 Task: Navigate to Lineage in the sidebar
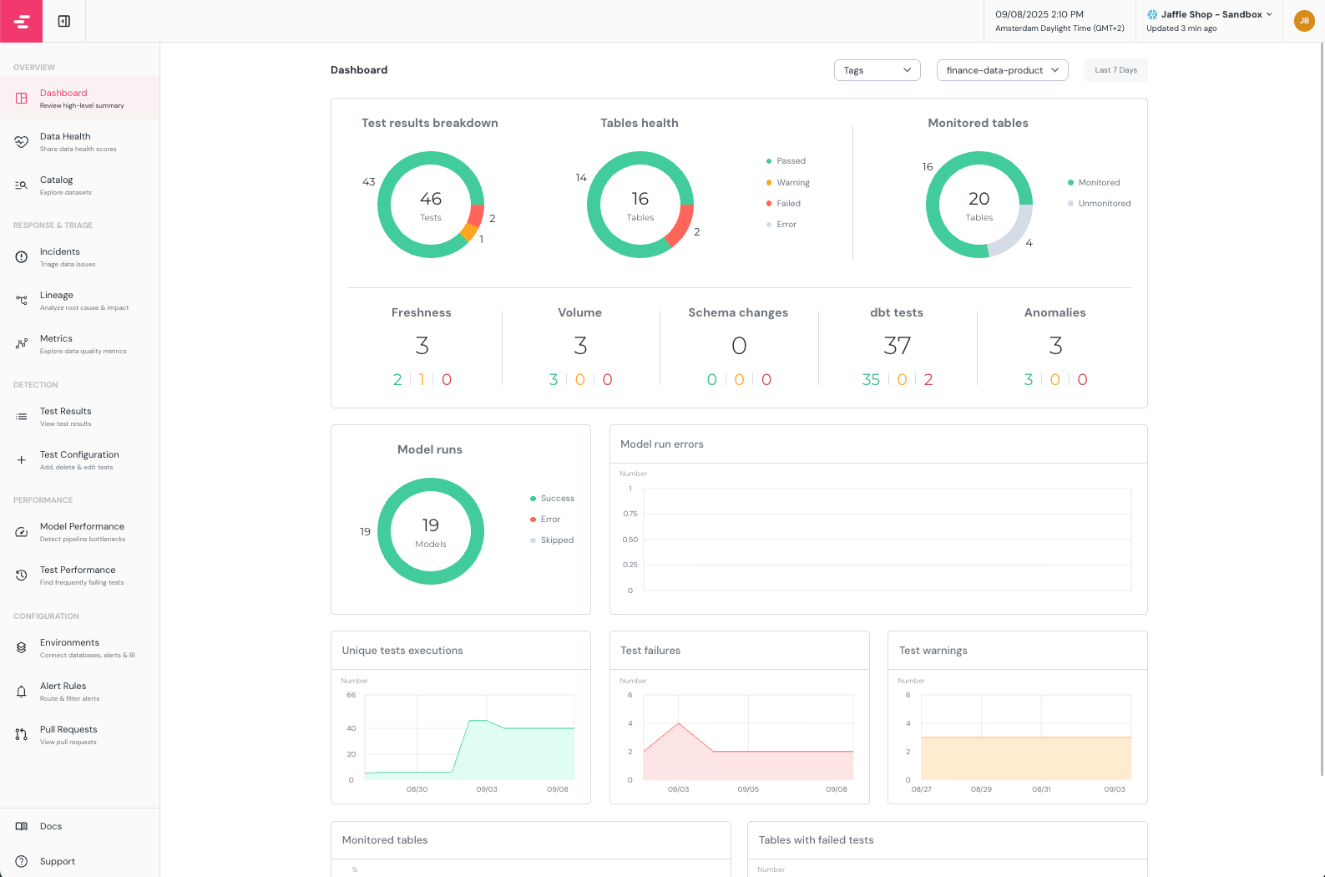click(x=80, y=301)
